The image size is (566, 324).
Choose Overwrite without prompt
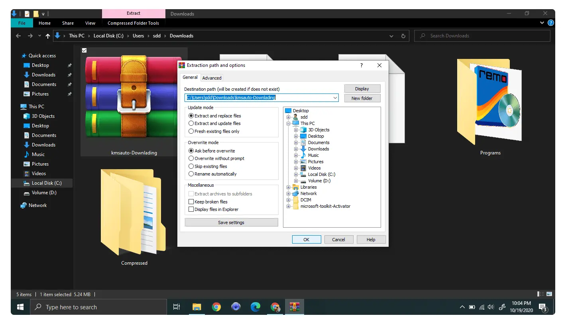[216, 158]
